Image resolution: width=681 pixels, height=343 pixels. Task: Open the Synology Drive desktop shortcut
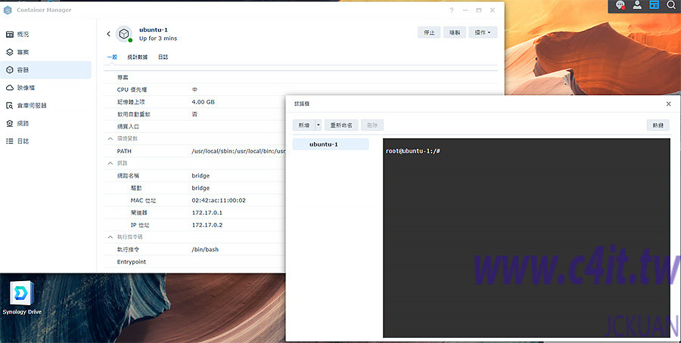[22, 298]
